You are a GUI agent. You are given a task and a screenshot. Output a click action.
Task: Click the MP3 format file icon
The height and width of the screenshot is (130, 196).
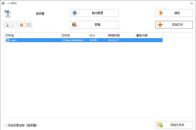pyautogui.click(x=8, y=14)
